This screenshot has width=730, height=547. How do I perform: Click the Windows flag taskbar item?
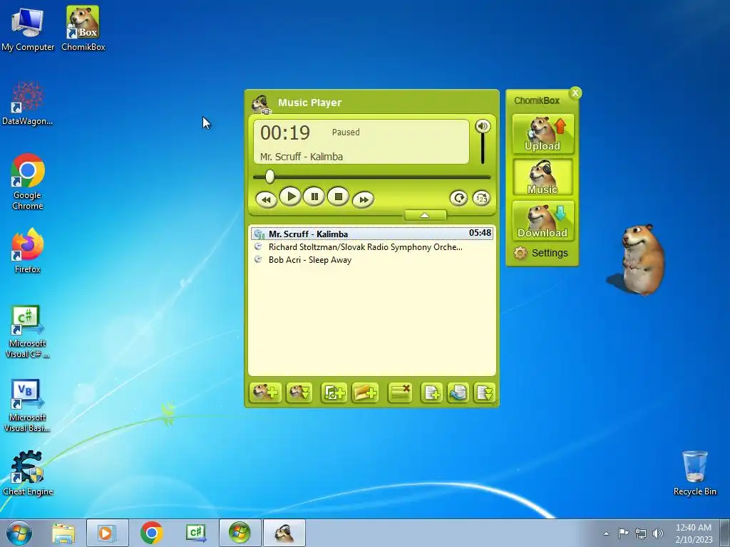(x=240, y=533)
